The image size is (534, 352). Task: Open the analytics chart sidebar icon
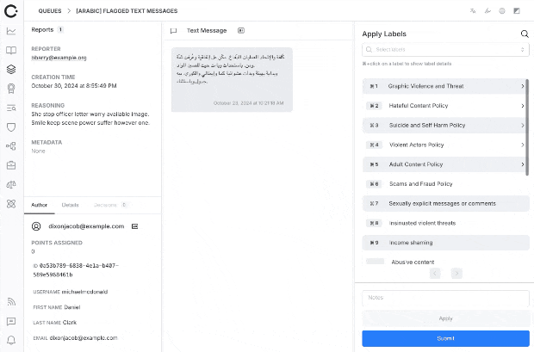(x=11, y=31)
